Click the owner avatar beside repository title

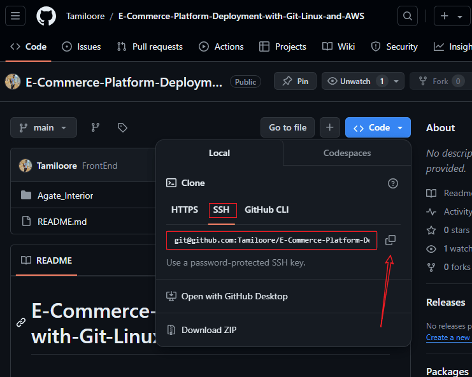point(13,82)
